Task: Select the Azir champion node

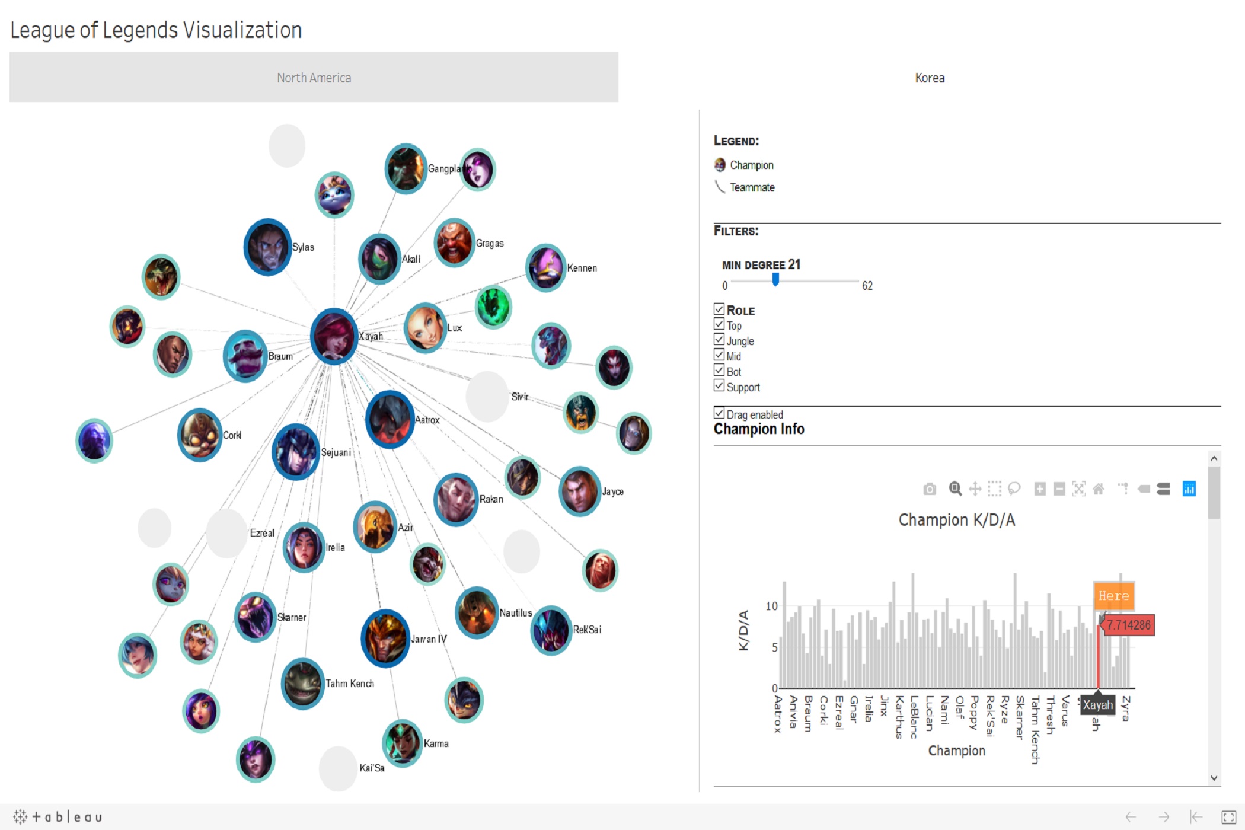Action: click(x=375, y=526)
